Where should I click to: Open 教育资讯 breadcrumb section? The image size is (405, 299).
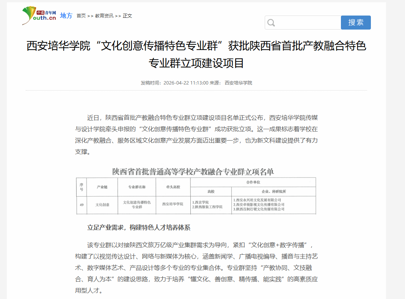[x=104, y=16]
